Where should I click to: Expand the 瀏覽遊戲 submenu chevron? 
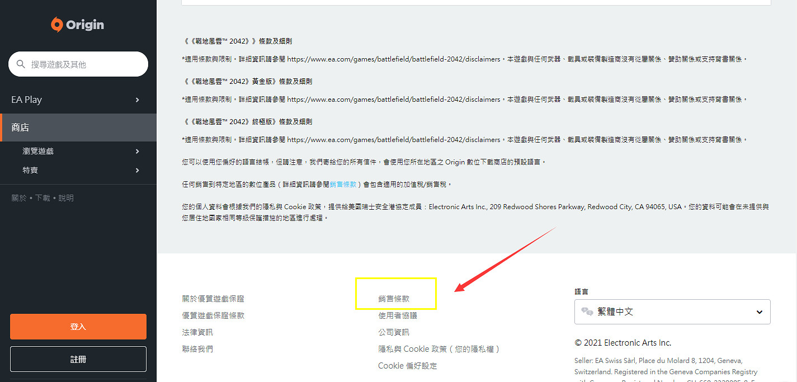(137, 152)
